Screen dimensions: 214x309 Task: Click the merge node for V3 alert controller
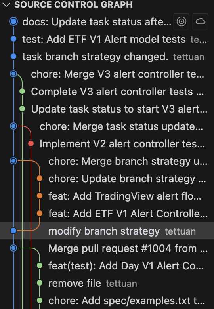(x=13, y=74)
